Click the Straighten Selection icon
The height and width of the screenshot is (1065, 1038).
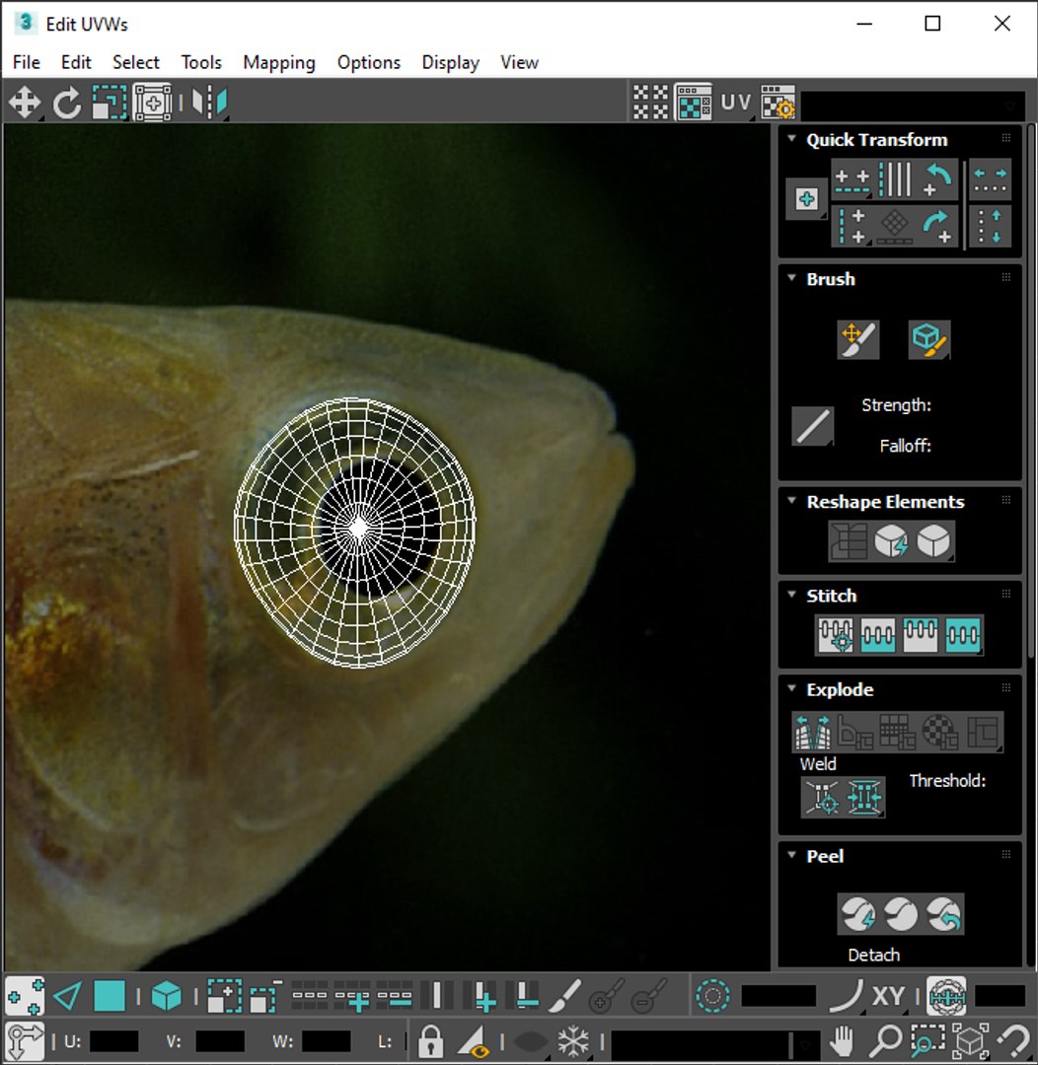(849, 541)
